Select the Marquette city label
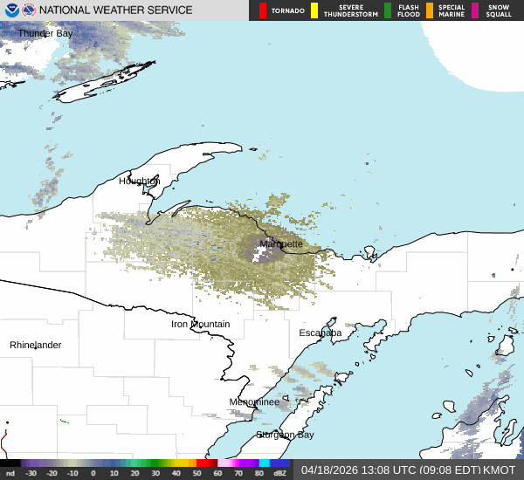524x480 pixels. point(281,244)
